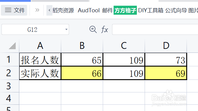Click the zoom magnifier icon by formula bar
This screenshot has height=111, width=198.
click(93, 29)
